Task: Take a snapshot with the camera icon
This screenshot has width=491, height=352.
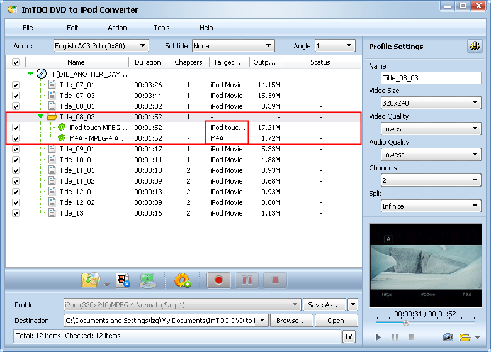Action: click(x=448, y=338)
